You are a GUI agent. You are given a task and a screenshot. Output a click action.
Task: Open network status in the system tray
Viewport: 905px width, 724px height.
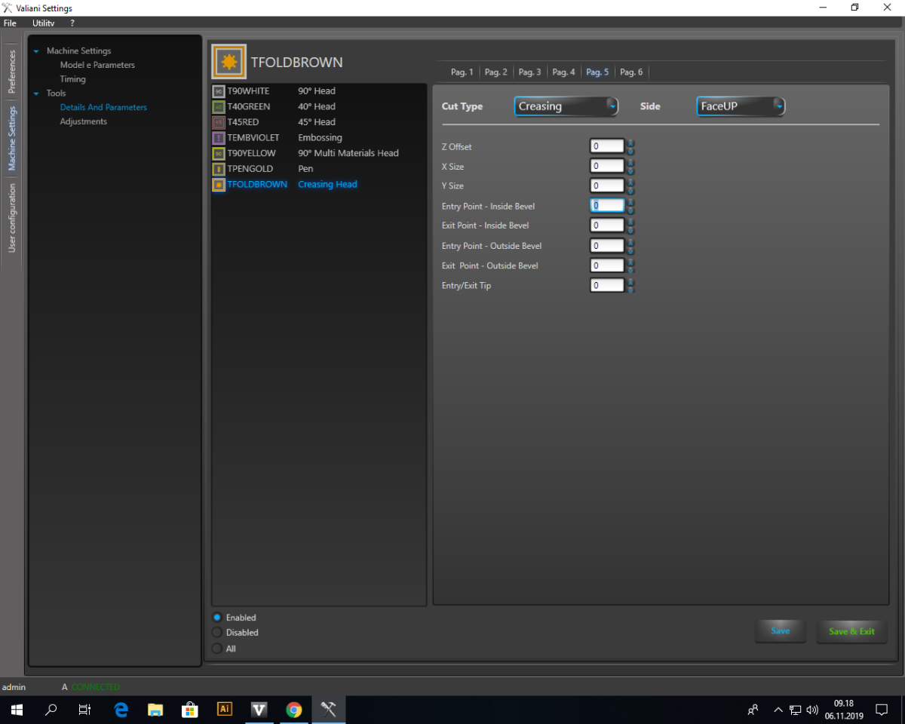(796, 710)
